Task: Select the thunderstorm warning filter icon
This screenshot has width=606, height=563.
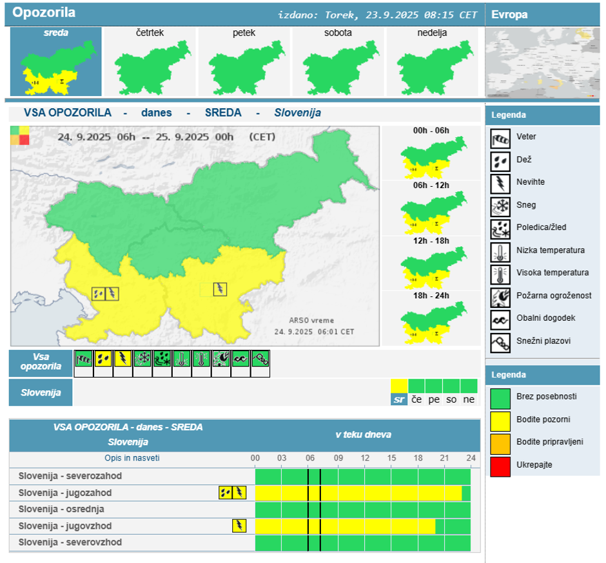Action: tap(123, 359)
